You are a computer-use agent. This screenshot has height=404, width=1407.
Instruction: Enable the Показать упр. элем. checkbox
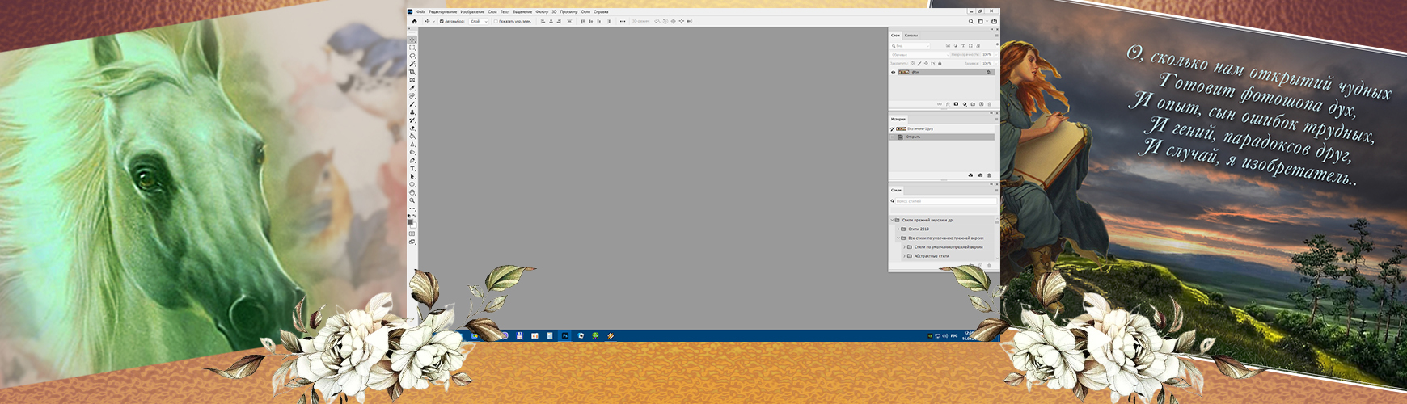[496, 22]
